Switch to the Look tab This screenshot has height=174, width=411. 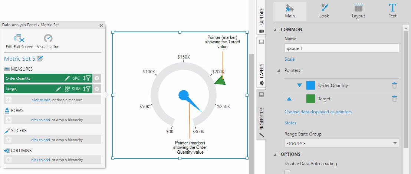324,11
